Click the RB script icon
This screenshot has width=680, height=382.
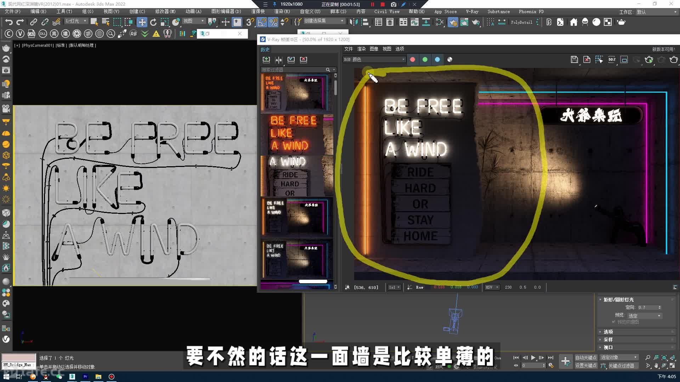(133, 34)
